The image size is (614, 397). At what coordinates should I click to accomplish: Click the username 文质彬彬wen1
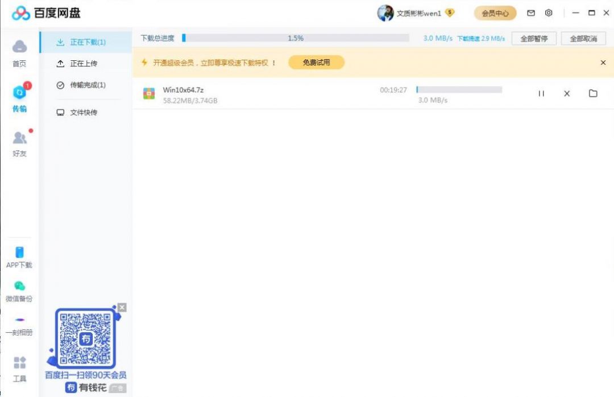(x=419, y=13)
